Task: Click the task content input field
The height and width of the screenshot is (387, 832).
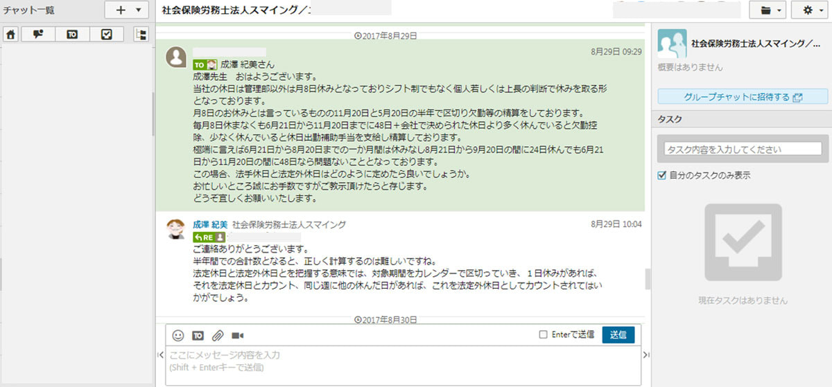Action: (x=742, y=149)
